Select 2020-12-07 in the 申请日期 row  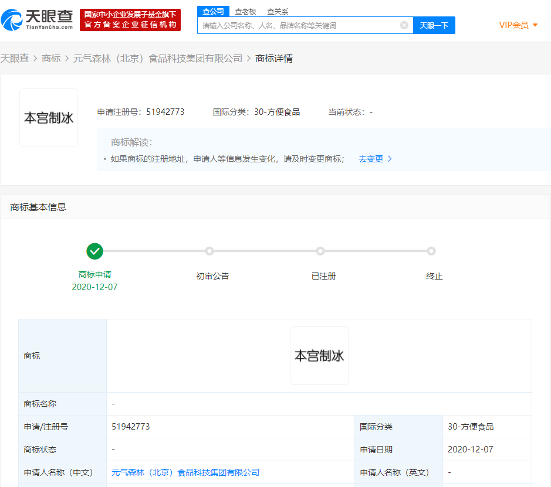click(x=470, y=449)
